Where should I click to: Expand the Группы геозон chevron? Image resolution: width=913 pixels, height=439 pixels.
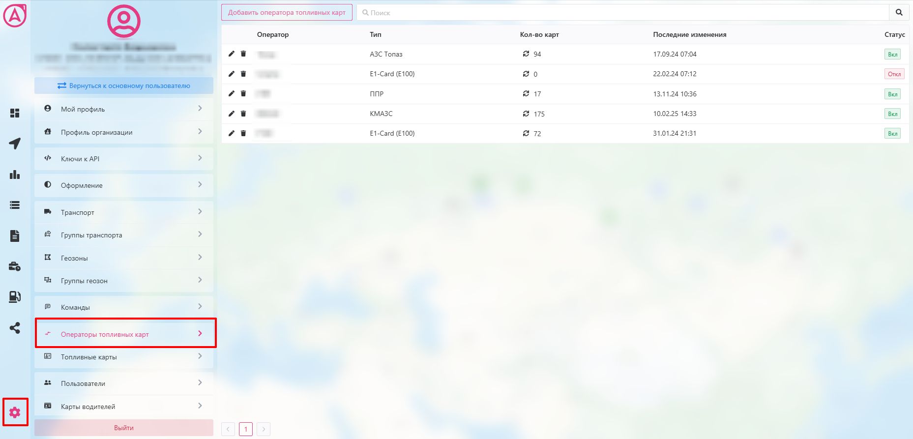click(x=200, y=280)
